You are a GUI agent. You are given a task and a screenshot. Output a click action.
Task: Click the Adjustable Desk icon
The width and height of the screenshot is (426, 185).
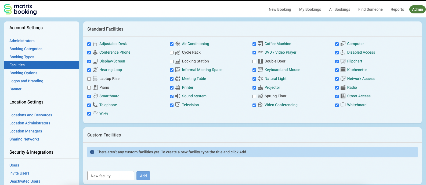(95, 44)
